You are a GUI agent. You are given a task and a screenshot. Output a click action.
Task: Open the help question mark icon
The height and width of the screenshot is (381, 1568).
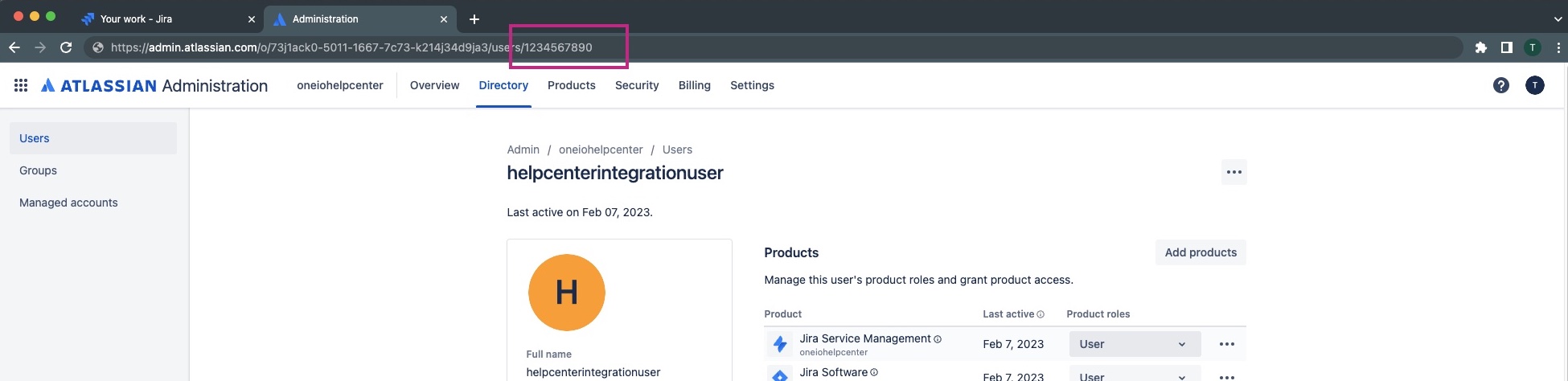[1501, 85]
